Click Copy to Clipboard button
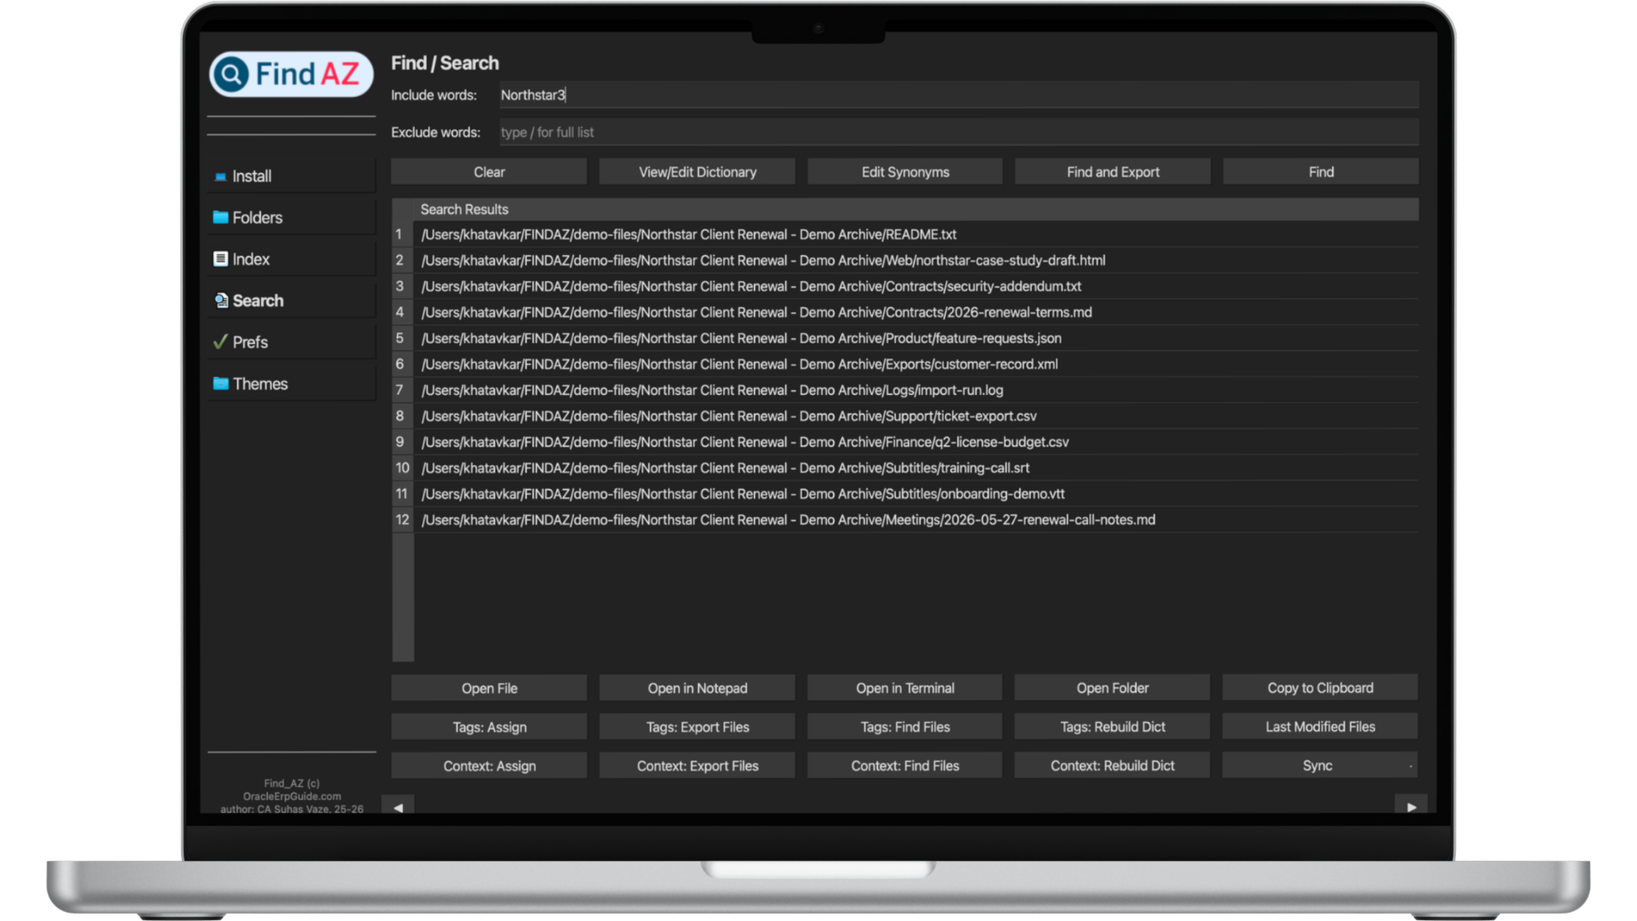Image resolution: width=1637 pixels, height=921 pixels. click(x=1320, y=688)
